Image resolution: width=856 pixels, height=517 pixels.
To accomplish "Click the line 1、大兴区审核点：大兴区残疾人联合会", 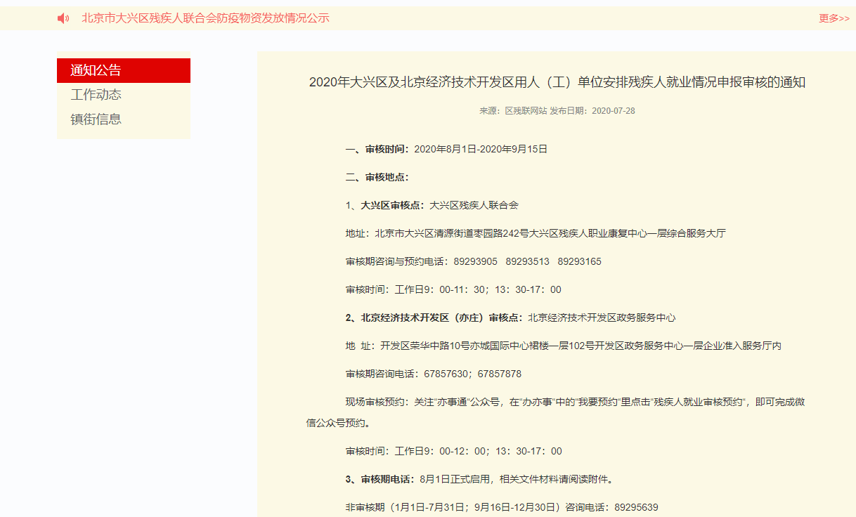I will point(432,205).
